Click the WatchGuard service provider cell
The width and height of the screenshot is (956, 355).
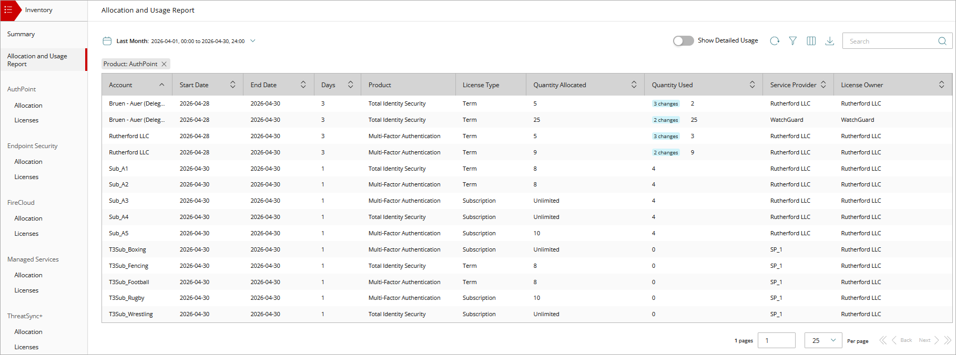[787, 120]
